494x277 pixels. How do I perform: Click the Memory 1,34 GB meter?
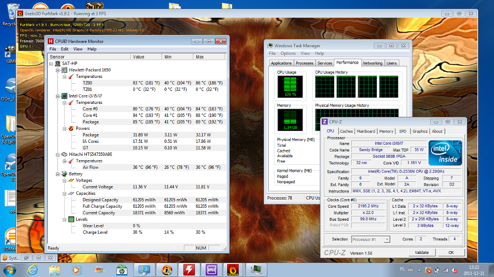coord(290,120)
